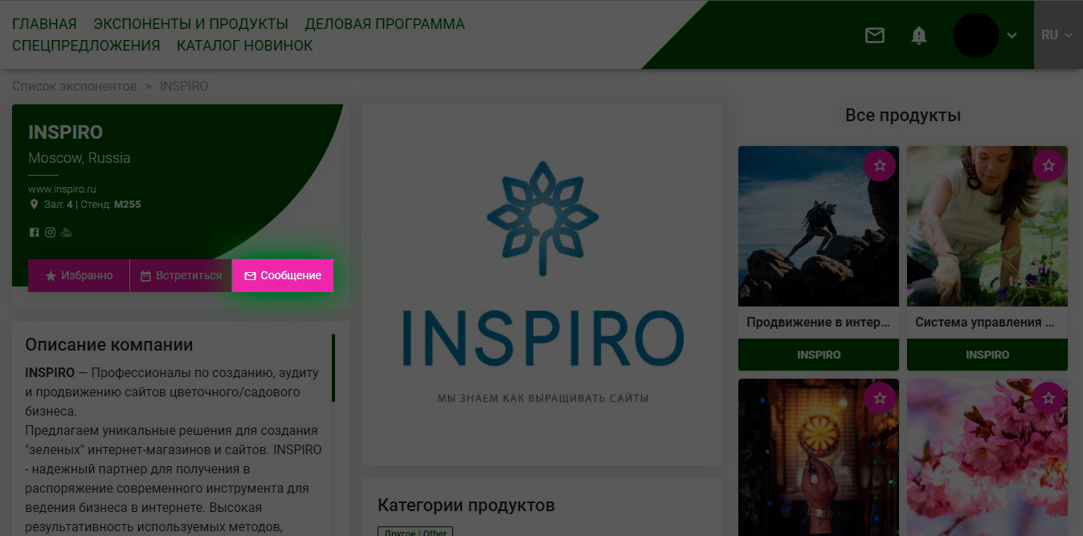1083x536 pixels.
Task: Open СПЕЦПРЕДЛОЖЕНИЯ menu item
Action: click(86, 46)
